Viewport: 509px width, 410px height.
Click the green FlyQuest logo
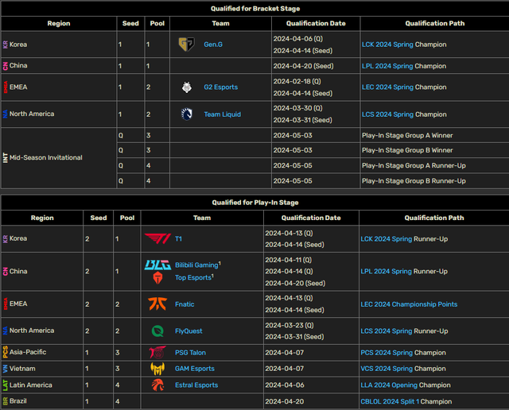[157, 331]
